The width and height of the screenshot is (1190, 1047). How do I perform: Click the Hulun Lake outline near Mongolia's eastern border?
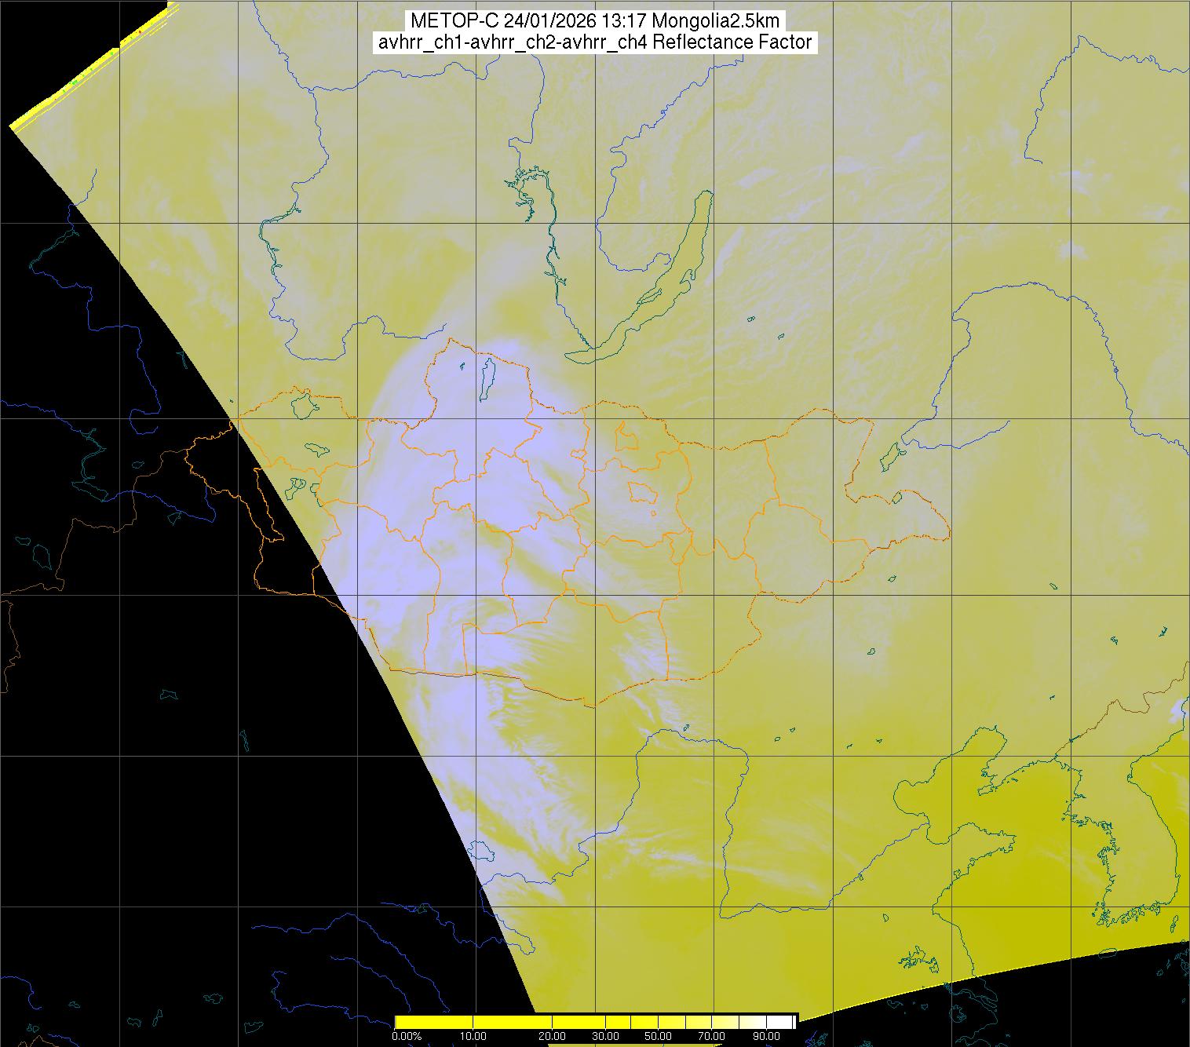(892, 455)
